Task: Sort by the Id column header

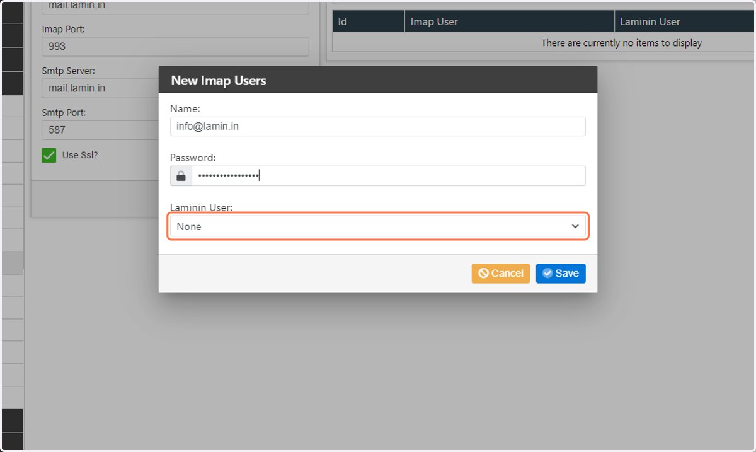Action: pyautogui.click(x=369, y=21)
